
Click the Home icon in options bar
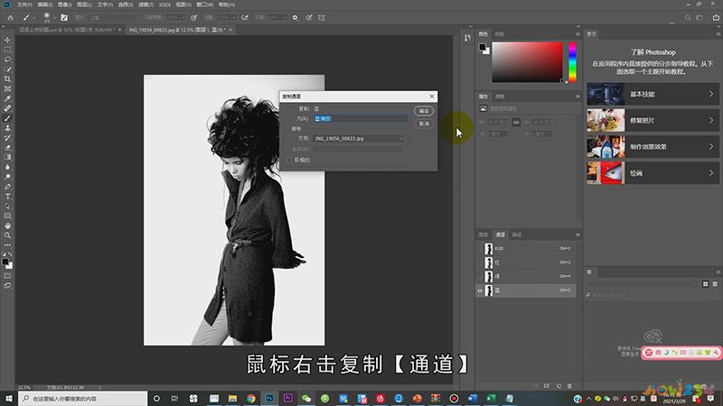click(x=11, y=18)
